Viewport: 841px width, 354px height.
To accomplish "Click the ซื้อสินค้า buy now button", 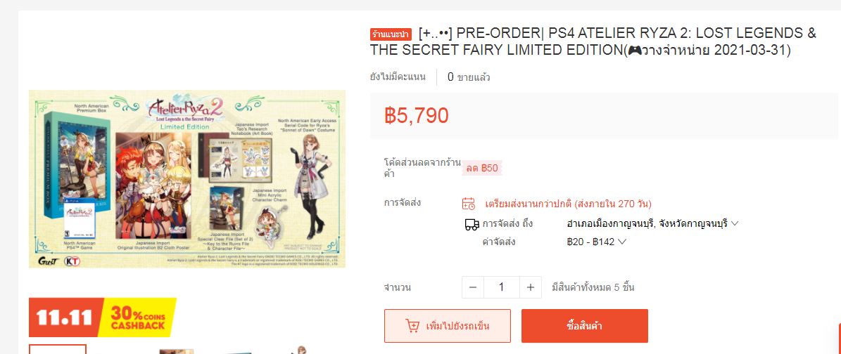I will pyautogui.click(x=585, y=326).
